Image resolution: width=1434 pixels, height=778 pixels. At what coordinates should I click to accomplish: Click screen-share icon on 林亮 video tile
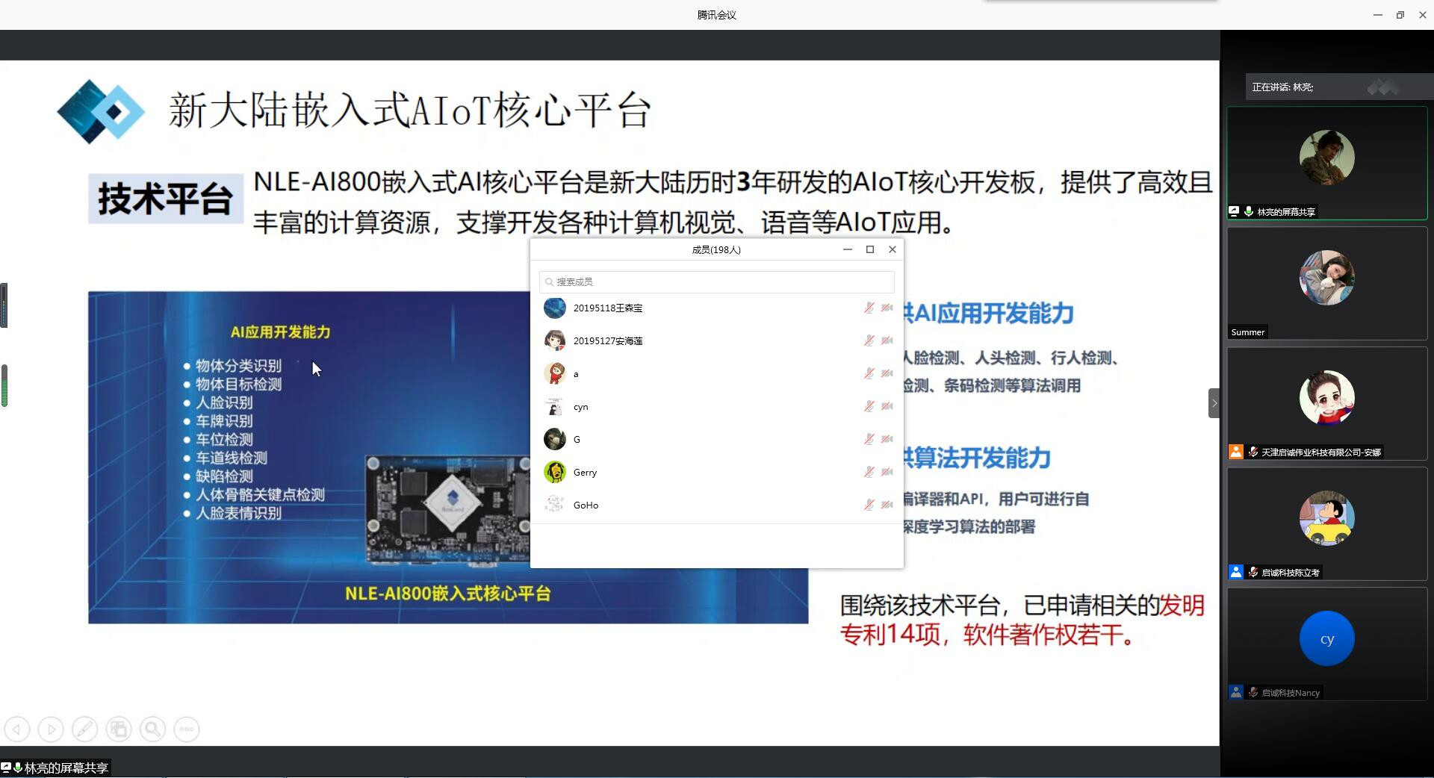point(1234,211)
